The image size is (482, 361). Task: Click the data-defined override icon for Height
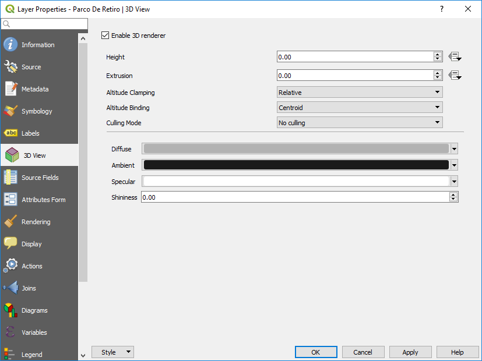[x=455, y=57]
